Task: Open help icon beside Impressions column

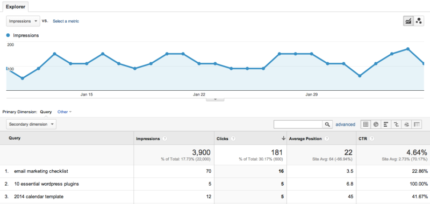Action: pos(164,139)
